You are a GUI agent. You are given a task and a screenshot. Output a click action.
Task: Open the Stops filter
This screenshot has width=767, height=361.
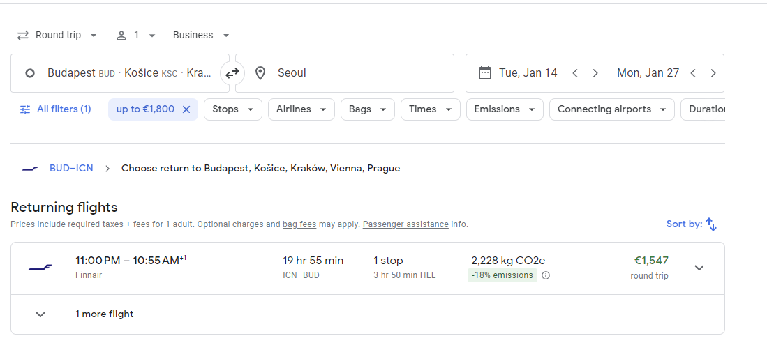(232, 109)
